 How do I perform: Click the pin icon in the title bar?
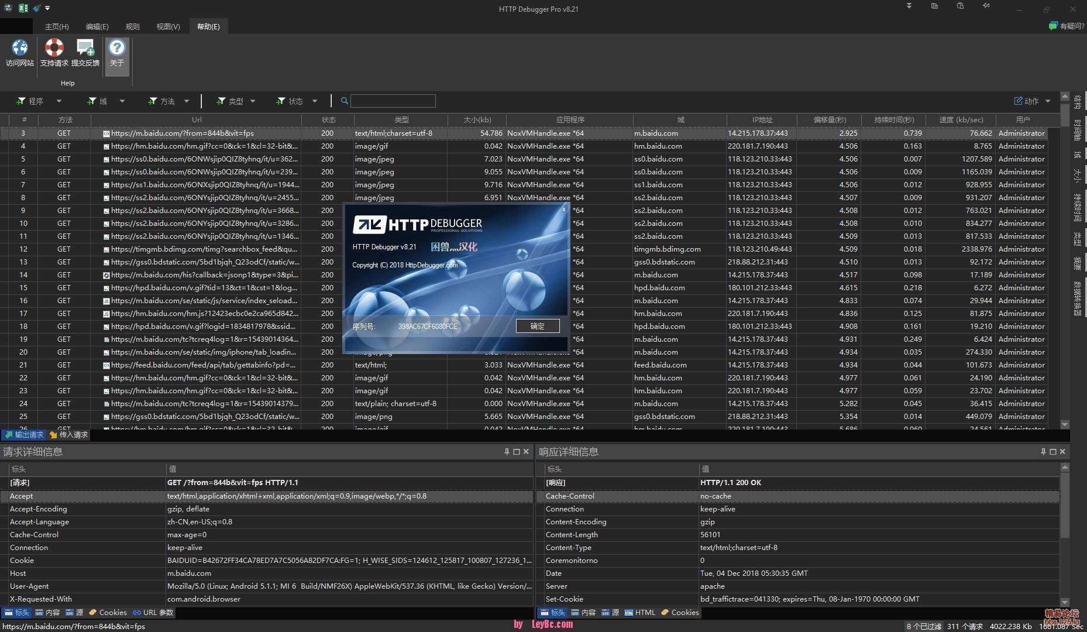986,6
